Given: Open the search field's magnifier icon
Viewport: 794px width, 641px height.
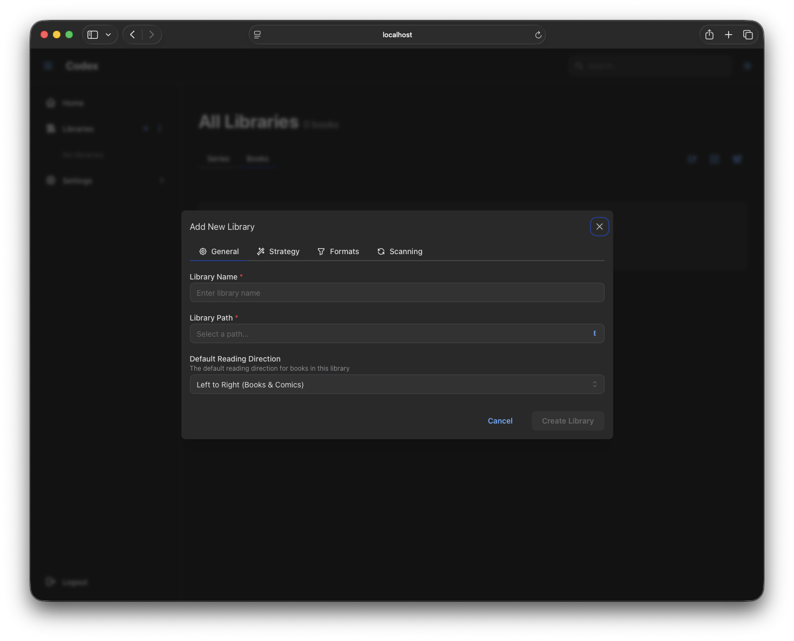Looking at the screenshot, I should [579, 65].
